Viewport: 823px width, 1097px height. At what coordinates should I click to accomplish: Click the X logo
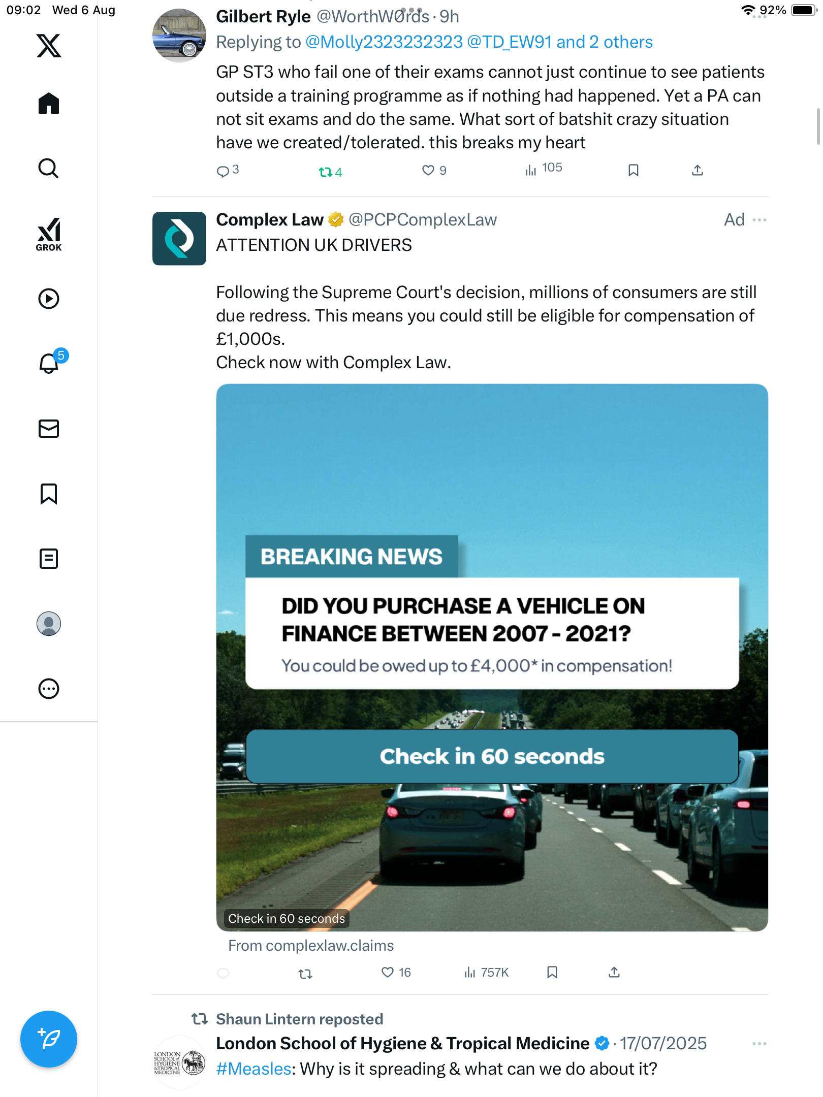pos(49,46)
